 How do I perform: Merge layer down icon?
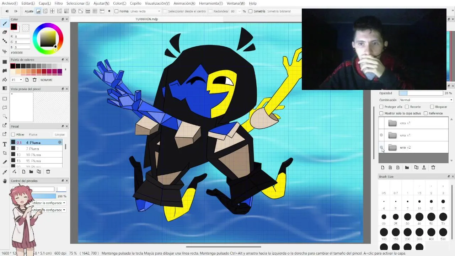424,167
